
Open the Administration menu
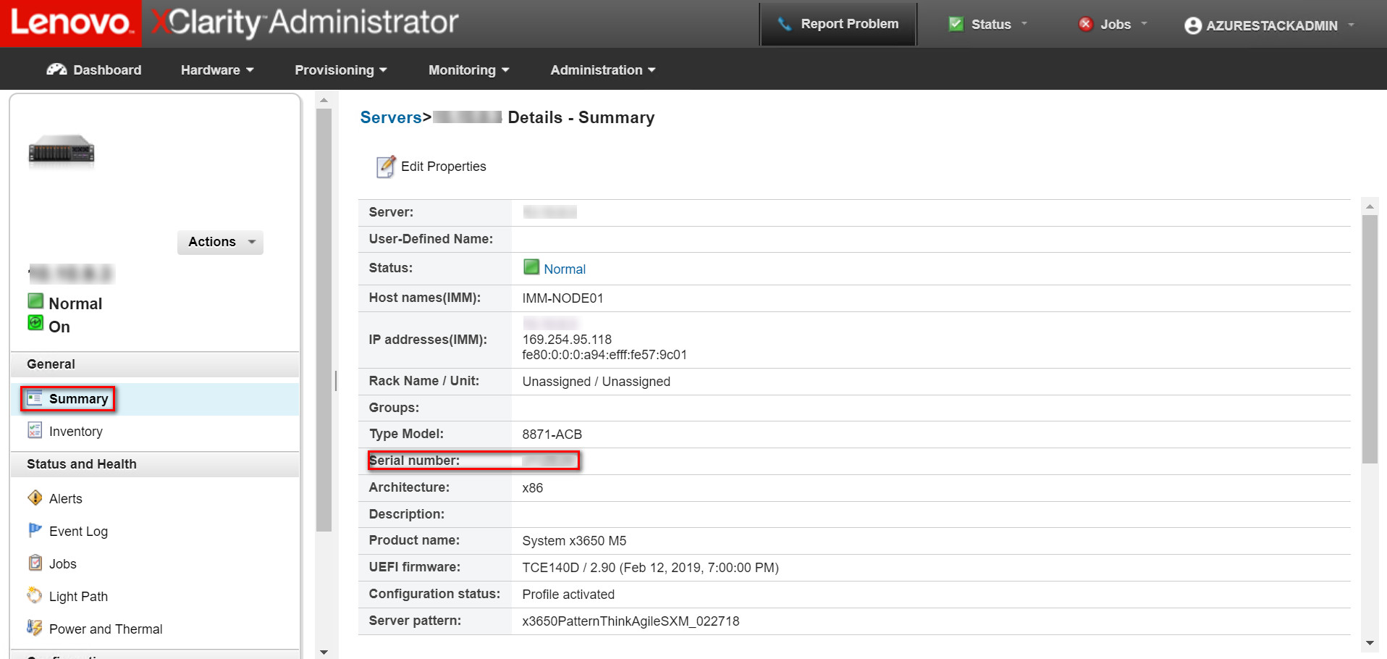point(603,70)
